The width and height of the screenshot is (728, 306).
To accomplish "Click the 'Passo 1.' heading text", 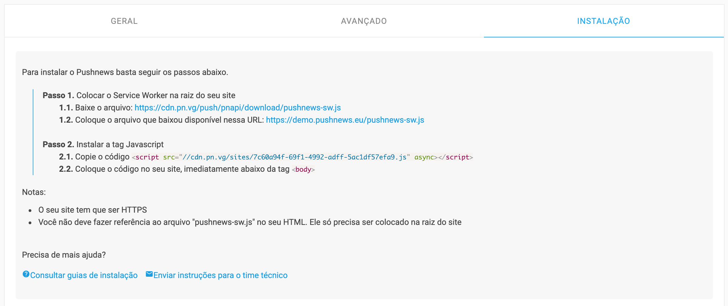I will click(x=58, y=95).
